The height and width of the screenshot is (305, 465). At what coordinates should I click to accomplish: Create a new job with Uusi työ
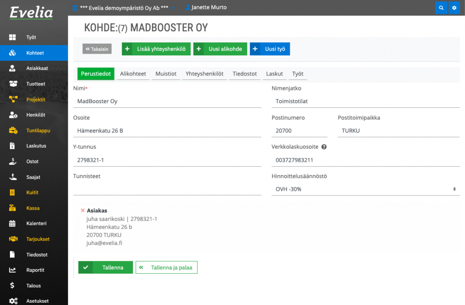coord(270,49)
